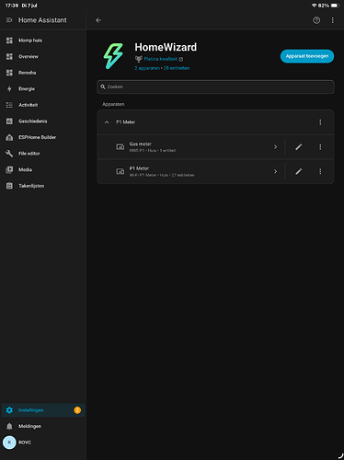
Task: Collapse the P1 Meter group chevron
Action: point(107,122)
